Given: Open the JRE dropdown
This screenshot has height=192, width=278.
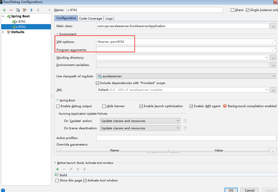Looking at the screenshot, I should pyautogui.click(x=267, y=90).
